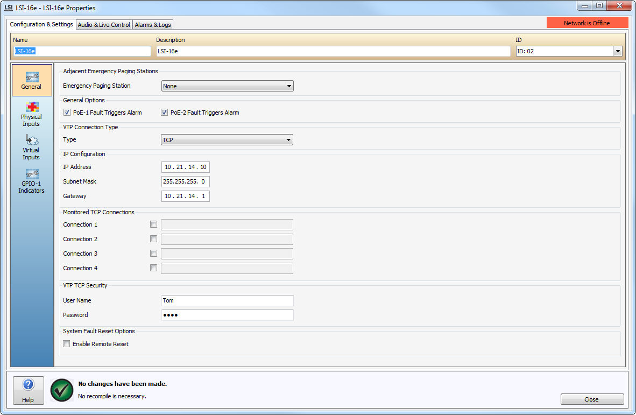The height and width of the screenshot is (415, 636).
Task: Select the Configuration & Settings tab
Action: pyautogui.click(x=41, y=24)
